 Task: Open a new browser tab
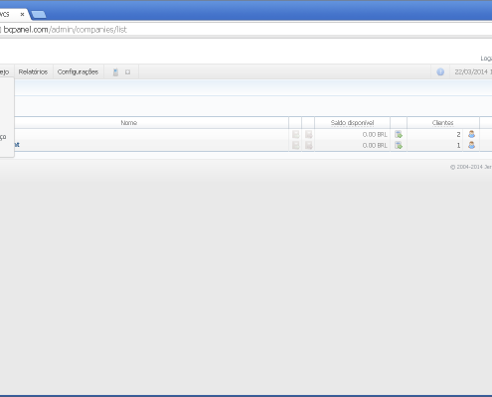coord(39,15)
